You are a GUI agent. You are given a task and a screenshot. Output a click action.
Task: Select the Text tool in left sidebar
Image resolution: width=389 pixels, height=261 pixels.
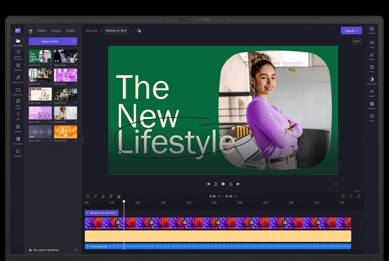point(18,115)
